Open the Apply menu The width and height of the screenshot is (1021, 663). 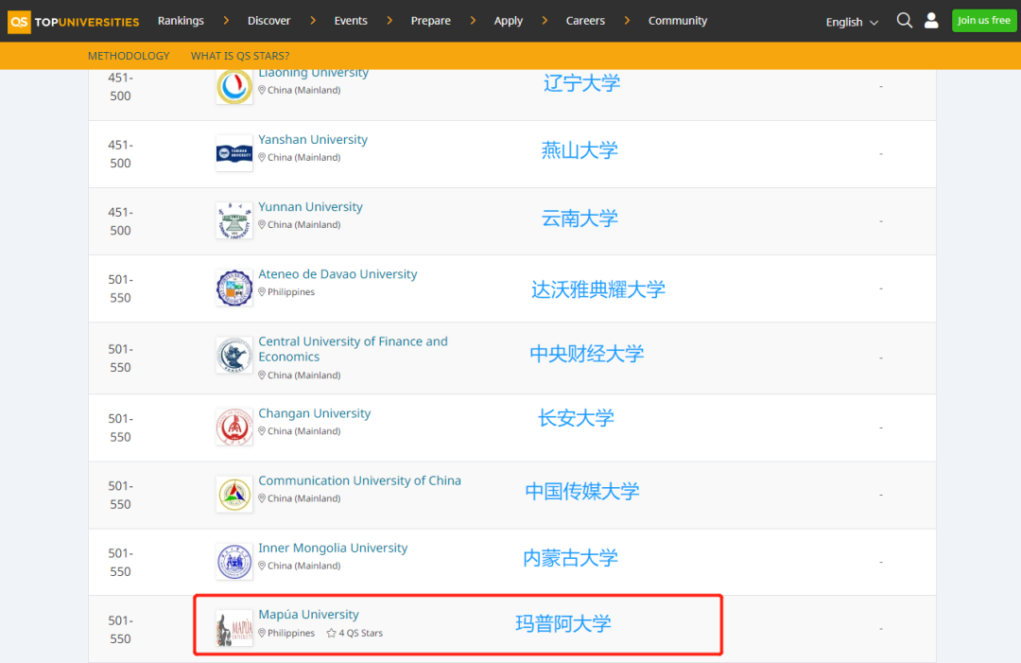click(x=508, y=21)
